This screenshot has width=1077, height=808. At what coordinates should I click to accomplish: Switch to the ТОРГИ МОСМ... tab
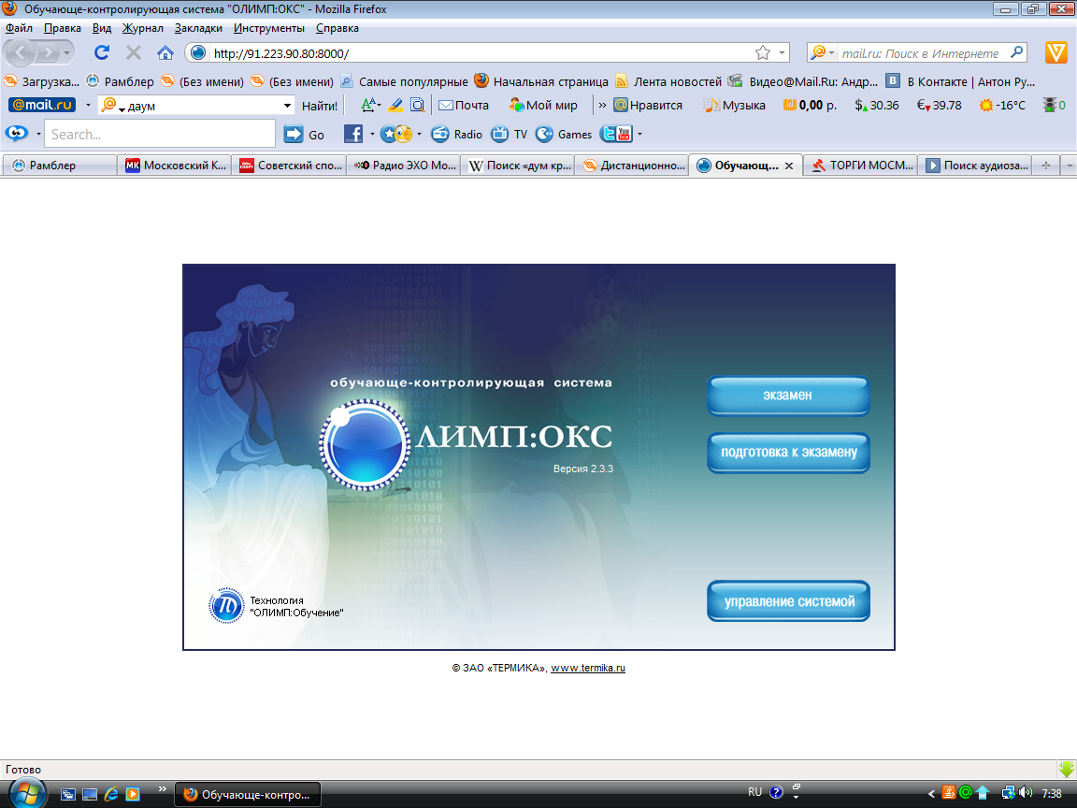[x=861, y=165]
